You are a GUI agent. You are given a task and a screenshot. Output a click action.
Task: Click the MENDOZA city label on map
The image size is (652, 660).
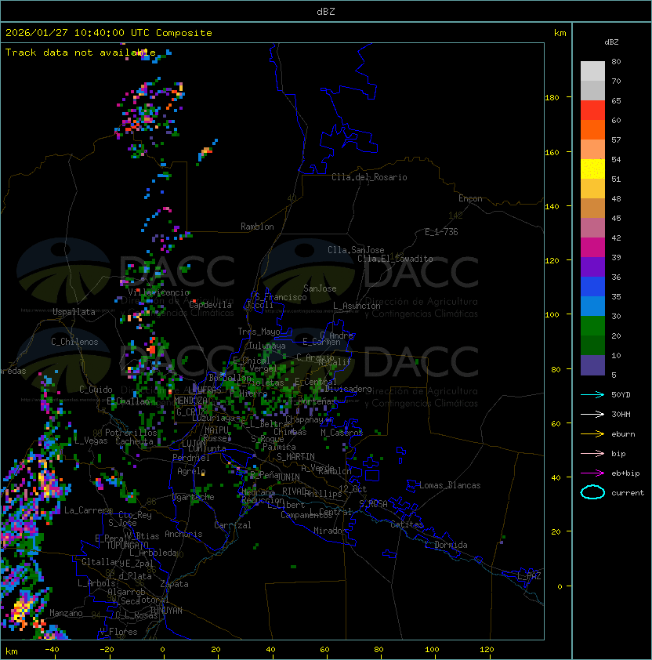[x=191, y=401]
